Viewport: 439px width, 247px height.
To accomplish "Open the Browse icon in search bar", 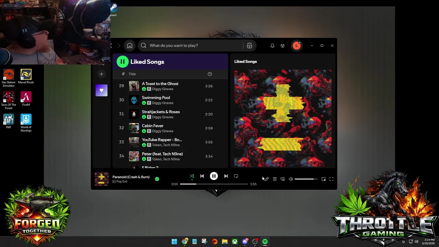I will click(249, 46).
